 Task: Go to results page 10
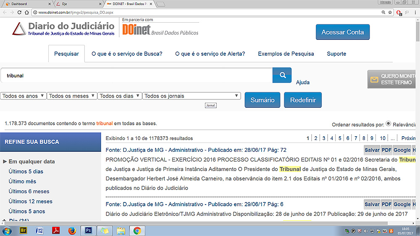click(383, 138)
